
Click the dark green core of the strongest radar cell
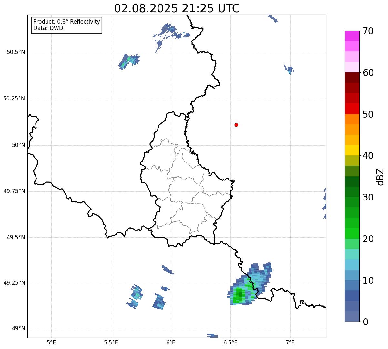(240, 293)
